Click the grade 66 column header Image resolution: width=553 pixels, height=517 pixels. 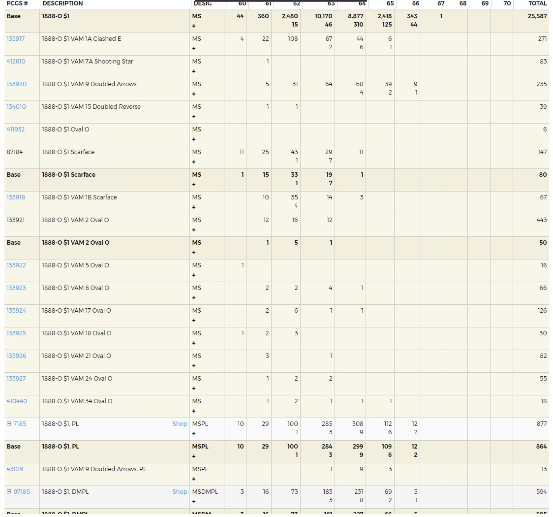click(416, 3)
